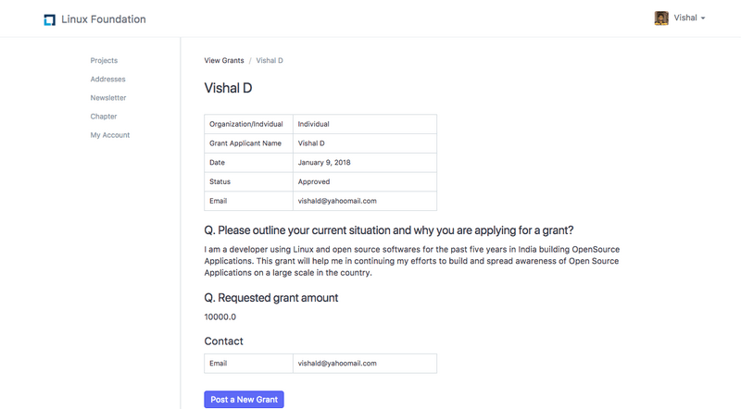Click the Vishal D page heading
741x409 pixels.
(228, 89)
